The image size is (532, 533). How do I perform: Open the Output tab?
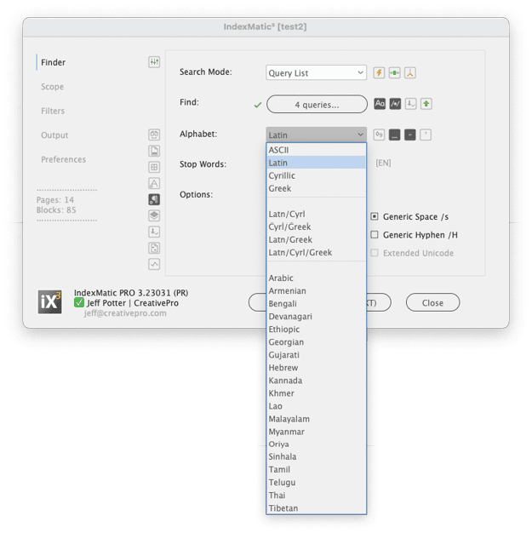click(x=54, y=135)
